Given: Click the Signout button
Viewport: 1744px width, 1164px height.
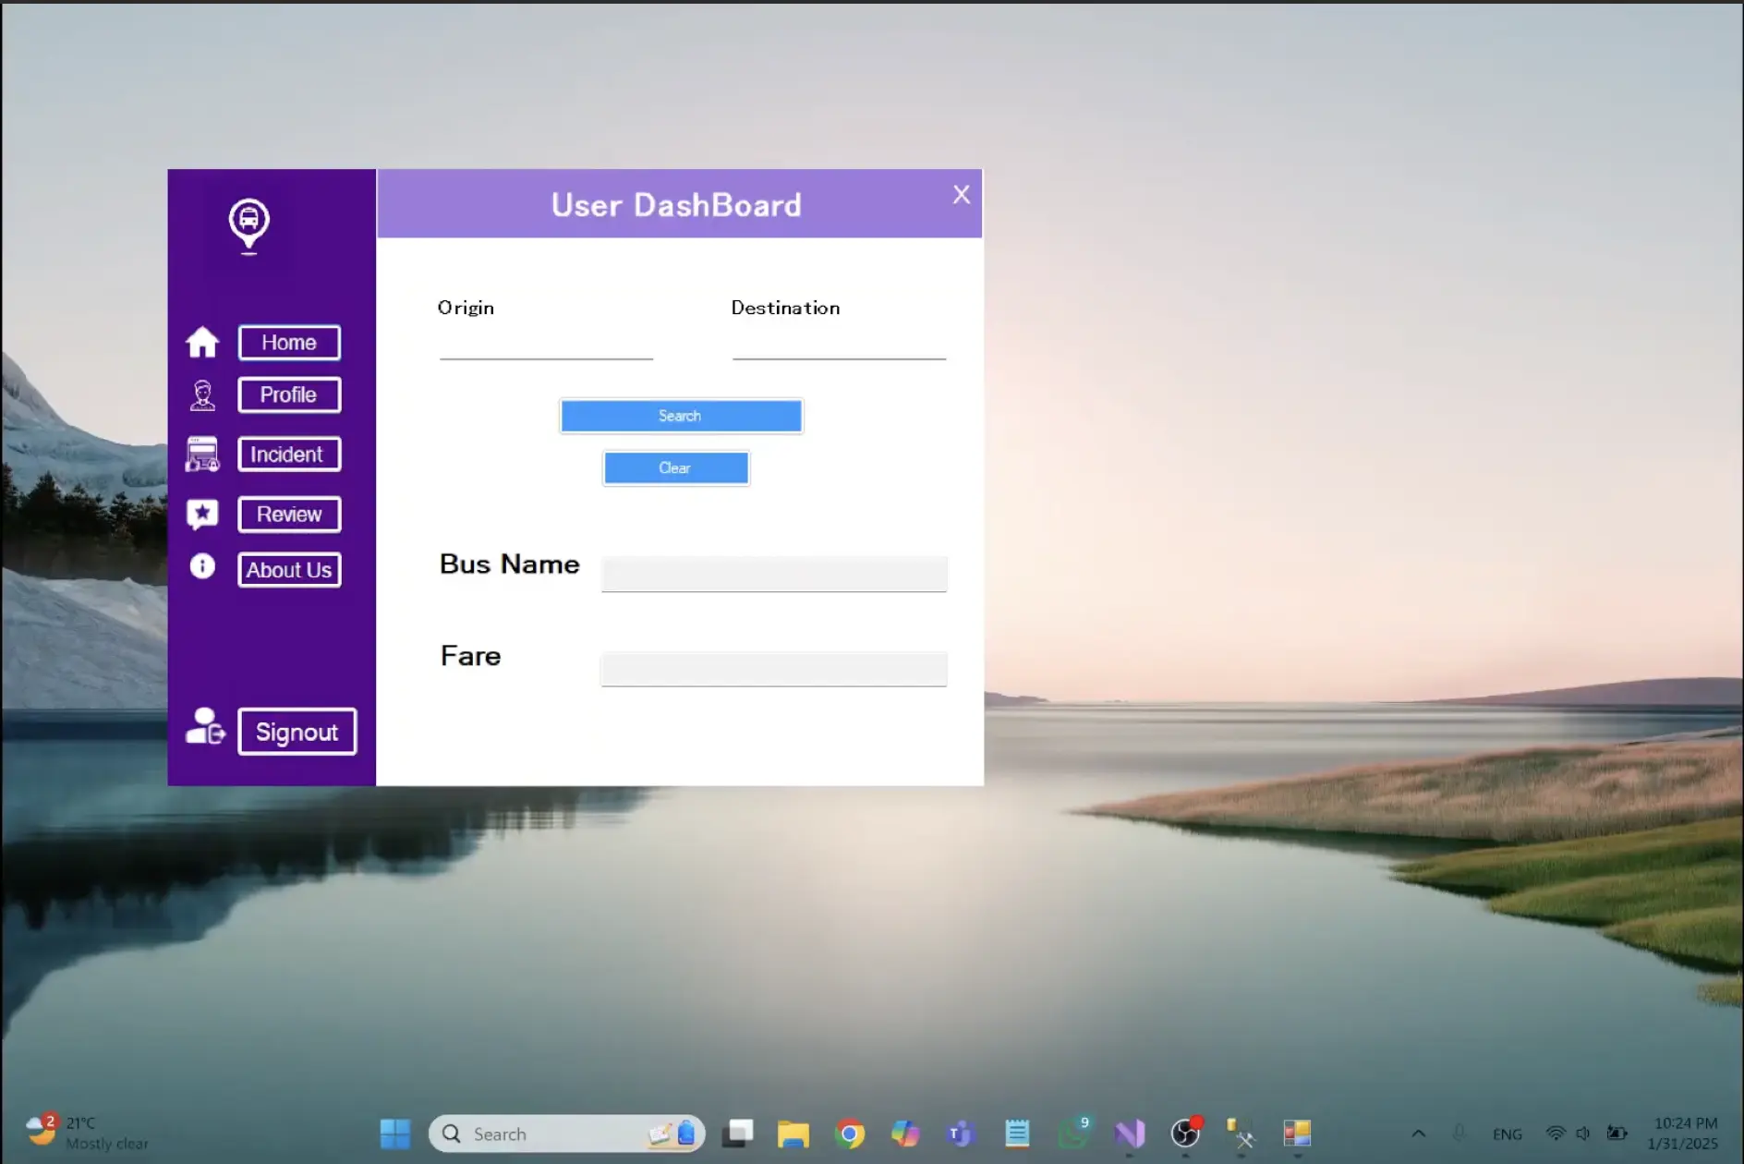Looking at the screenshot, I should click(x=297, y=732).
